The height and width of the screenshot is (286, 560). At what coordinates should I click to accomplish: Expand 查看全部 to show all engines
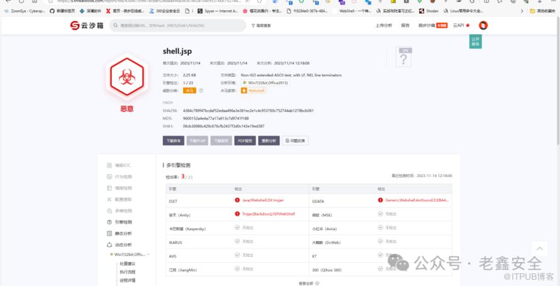coord(307,283)
